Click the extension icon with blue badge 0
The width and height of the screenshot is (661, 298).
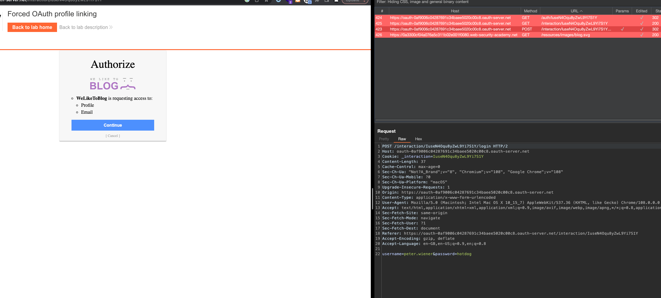pyautogui.click(x=307, y=1)
